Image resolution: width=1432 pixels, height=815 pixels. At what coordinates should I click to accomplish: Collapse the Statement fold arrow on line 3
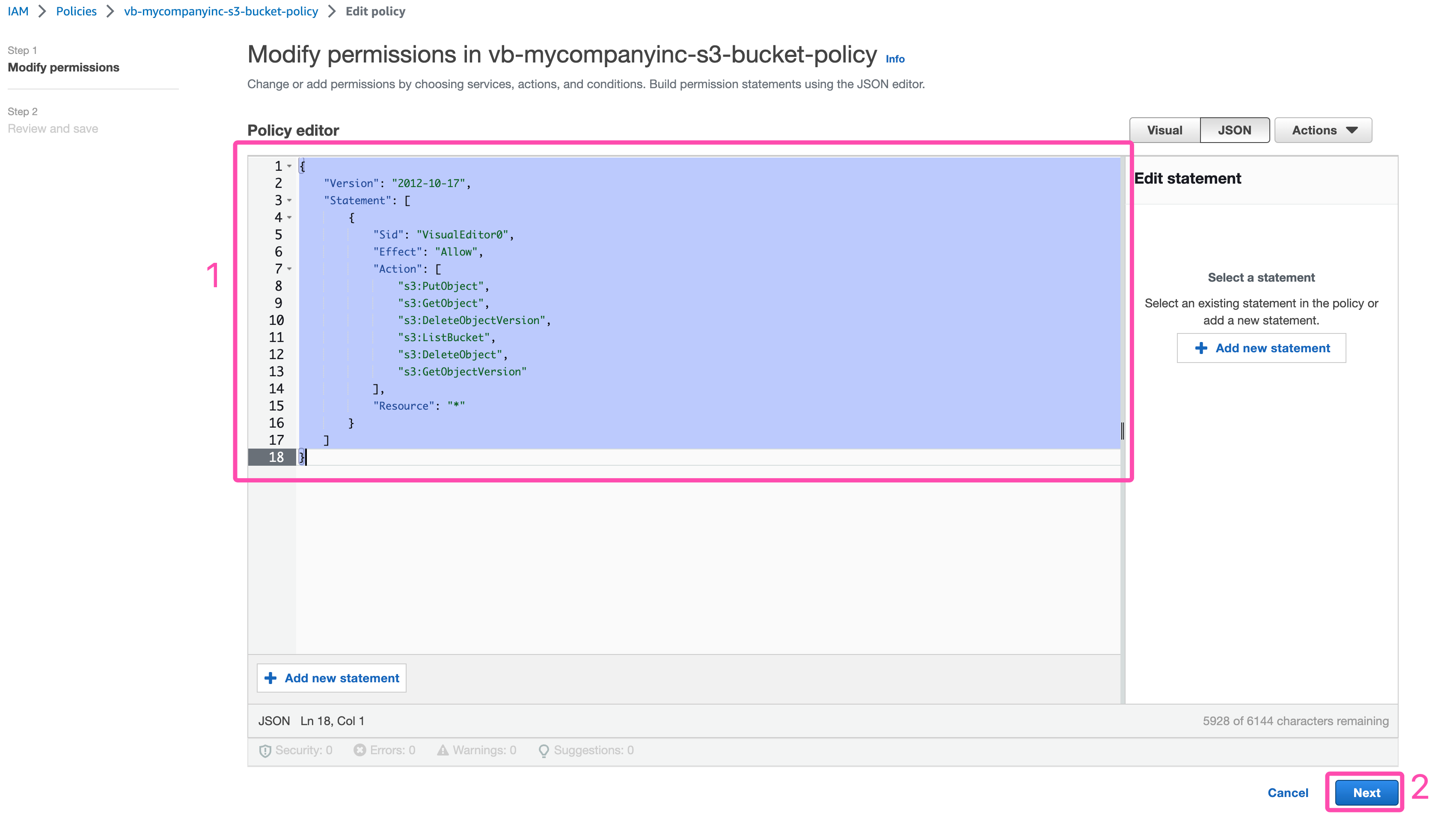tap(289, 200)
